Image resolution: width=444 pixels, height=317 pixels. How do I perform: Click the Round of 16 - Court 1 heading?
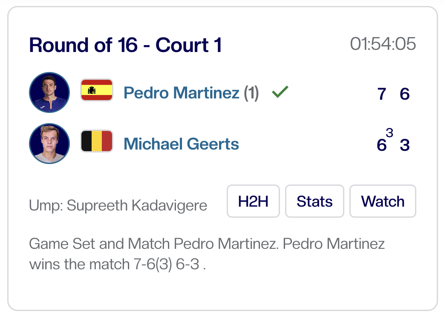125,45
